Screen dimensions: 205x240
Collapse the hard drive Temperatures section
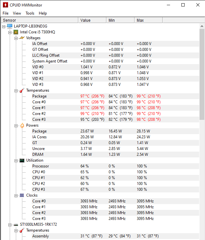click(16, 231)
